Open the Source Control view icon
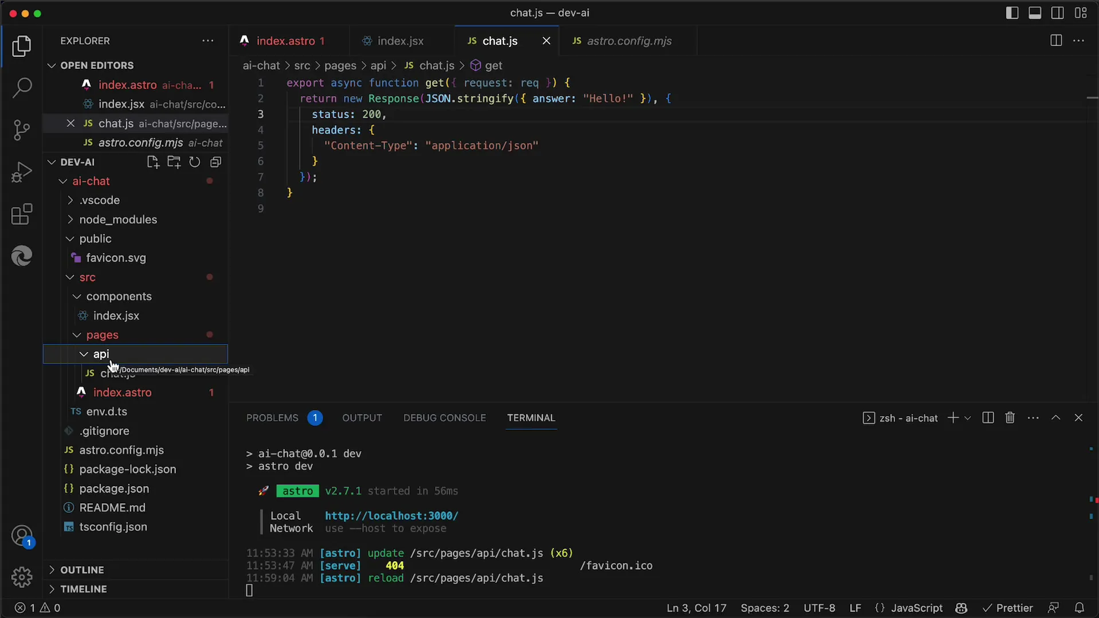Screen dimensions: 1099x618 coord(22,130)
